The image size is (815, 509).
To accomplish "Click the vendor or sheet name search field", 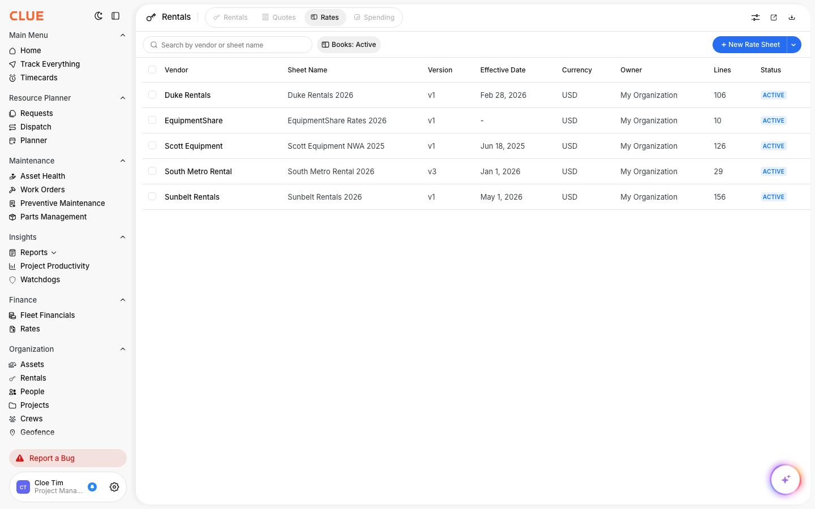I will click(228, 45).
